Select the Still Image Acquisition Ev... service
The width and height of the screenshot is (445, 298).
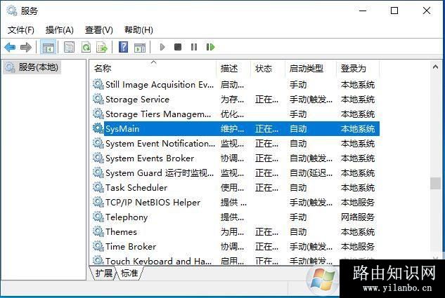click(x=160, y=85)
